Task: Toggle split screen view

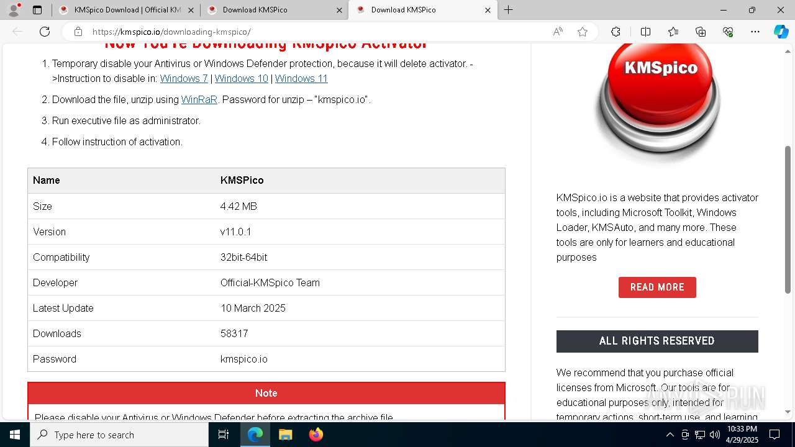Action: pos(645,32)
